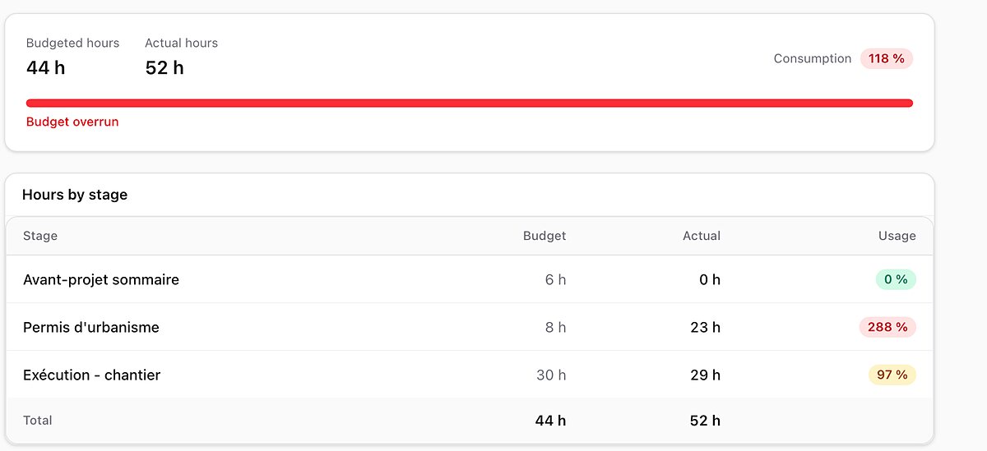Screen dimensions: 987x451
Task: Click the 52 h total actual cell
Action: tap(705, 421)
